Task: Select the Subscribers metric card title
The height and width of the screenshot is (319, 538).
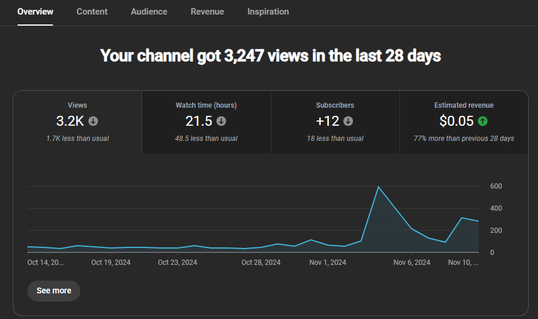Action: pyautogui.click(x=335, y=105)
